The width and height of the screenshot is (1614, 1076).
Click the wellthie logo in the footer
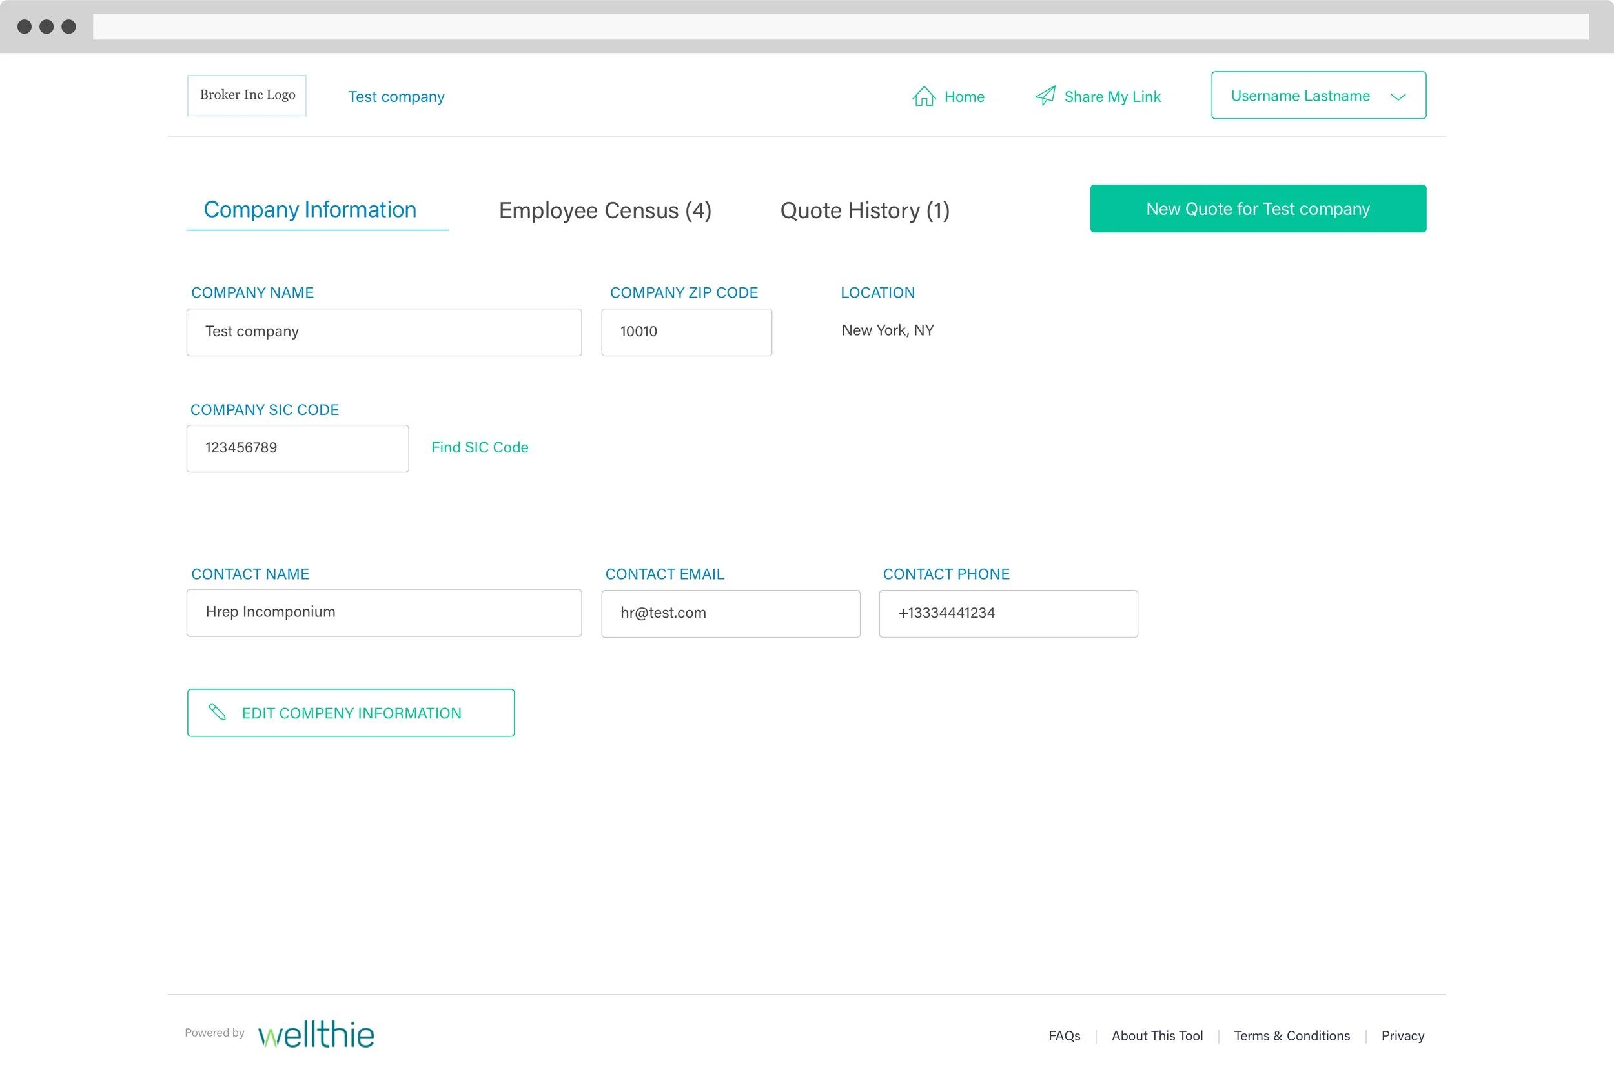coord(316,1034)
